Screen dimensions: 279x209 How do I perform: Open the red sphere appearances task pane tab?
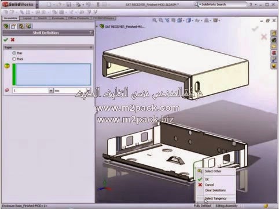274,53
